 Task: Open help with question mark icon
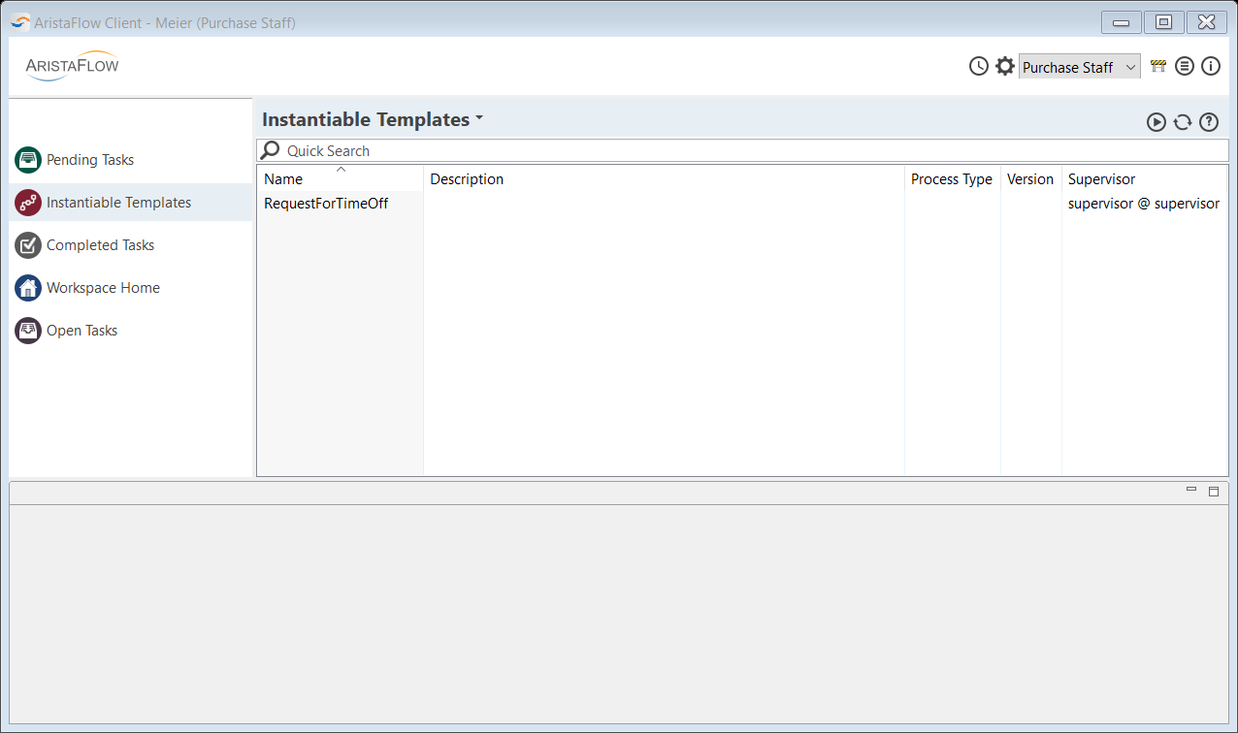(1208, 122)
